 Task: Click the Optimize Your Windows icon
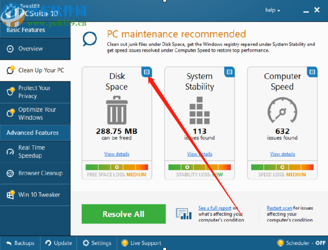(x=11, y=113)
